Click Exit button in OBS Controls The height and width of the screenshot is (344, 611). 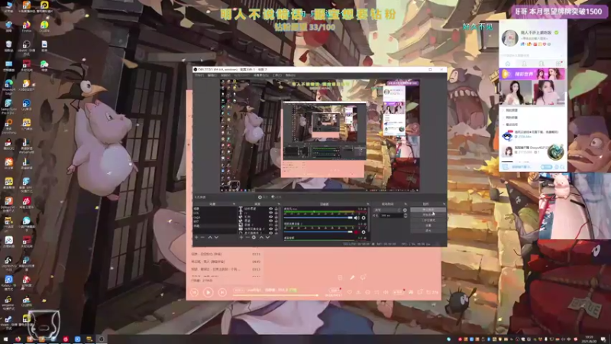428,230
